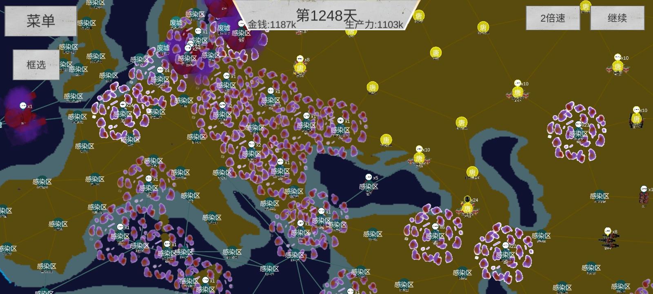Click the 废墟 node above x4 marker
This screenshot has height=294, width=653.
click(x=163, y=48)
